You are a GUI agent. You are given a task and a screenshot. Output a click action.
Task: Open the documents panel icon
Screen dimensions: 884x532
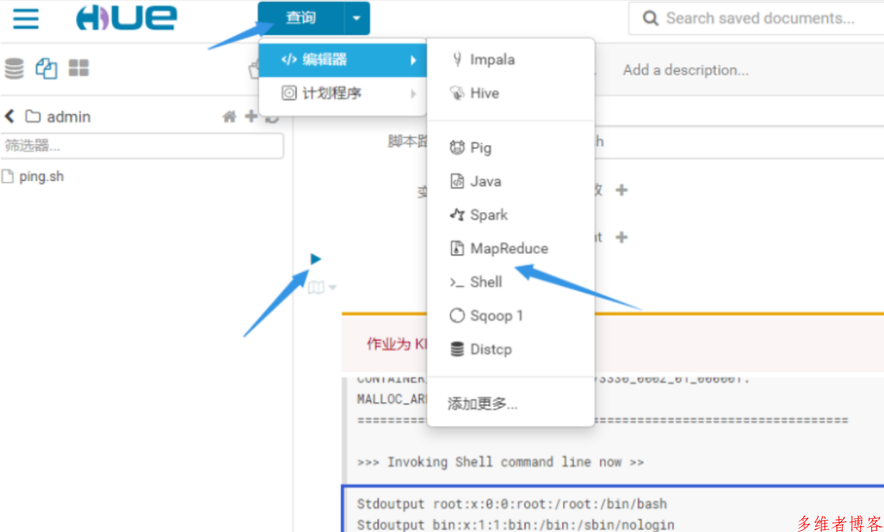click(x=46, y=68)
